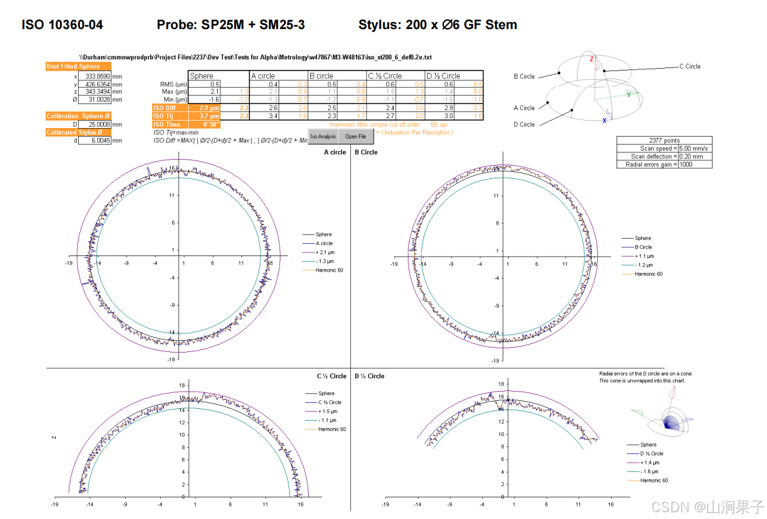767x519 pixels.
Task: Select the A circle ISO Diff cell 2.6
Action: (264, 108)
